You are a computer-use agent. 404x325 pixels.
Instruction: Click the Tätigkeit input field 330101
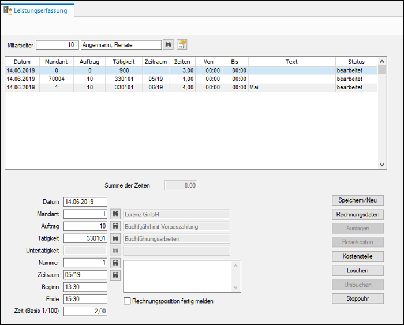coord(85,238)
